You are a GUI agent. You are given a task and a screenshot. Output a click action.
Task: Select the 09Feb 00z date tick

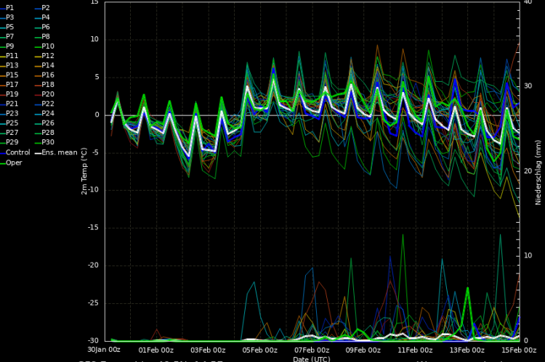point(364,350)
